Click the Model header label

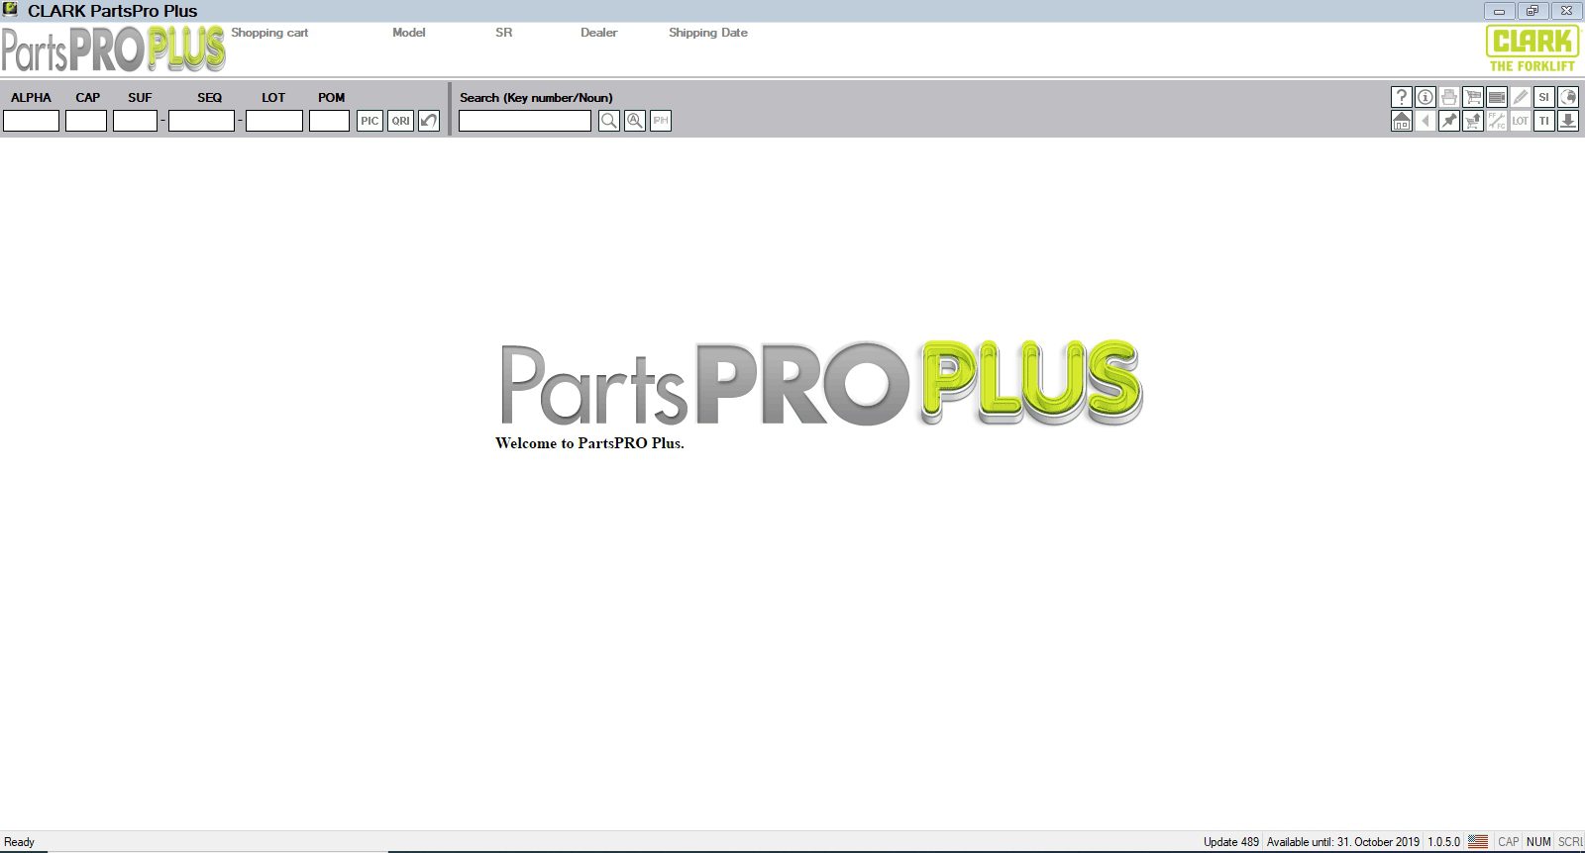pos(409,33)
